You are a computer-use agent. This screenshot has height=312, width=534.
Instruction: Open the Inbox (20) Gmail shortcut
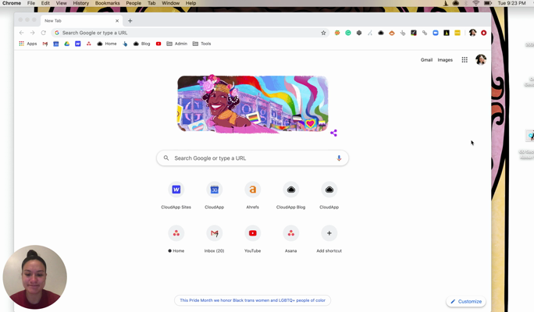pyautogui.click(x=214, y=233)
